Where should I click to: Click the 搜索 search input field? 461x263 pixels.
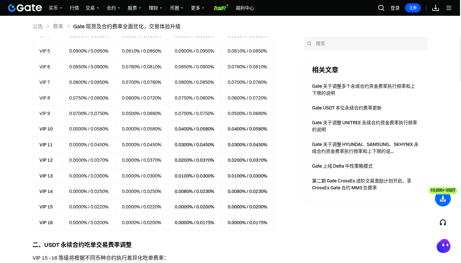(366, 43)
